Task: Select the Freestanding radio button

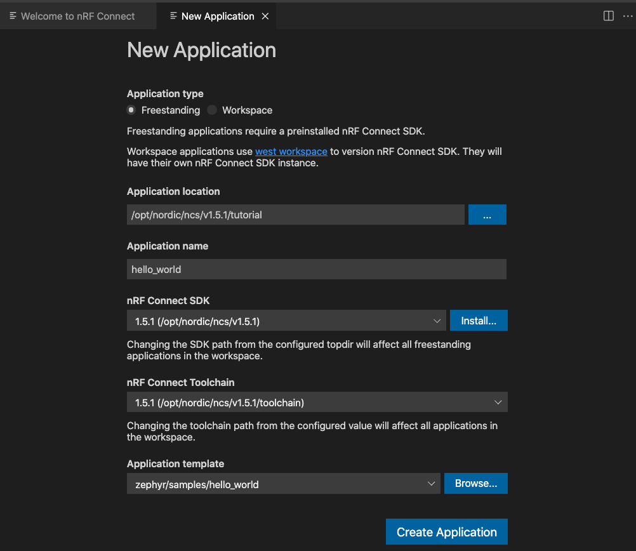Action: [131, 110]
